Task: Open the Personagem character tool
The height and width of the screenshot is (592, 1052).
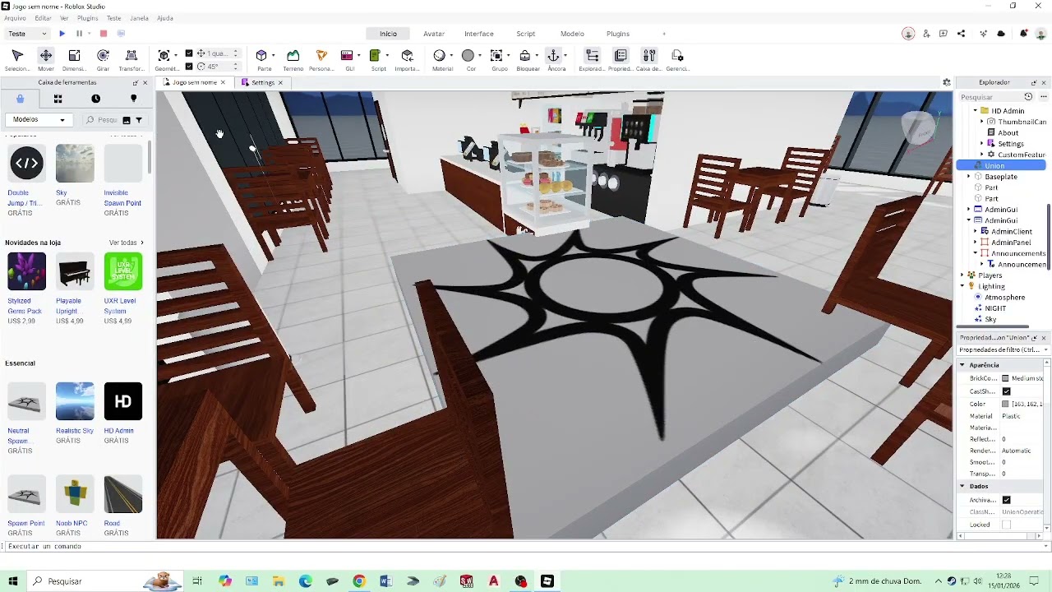Action: coord(321,60)
